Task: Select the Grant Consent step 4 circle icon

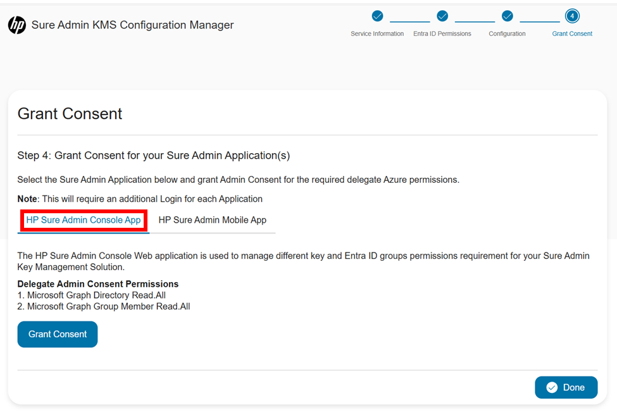Action: pyautogui.click(x=571, y=16)
